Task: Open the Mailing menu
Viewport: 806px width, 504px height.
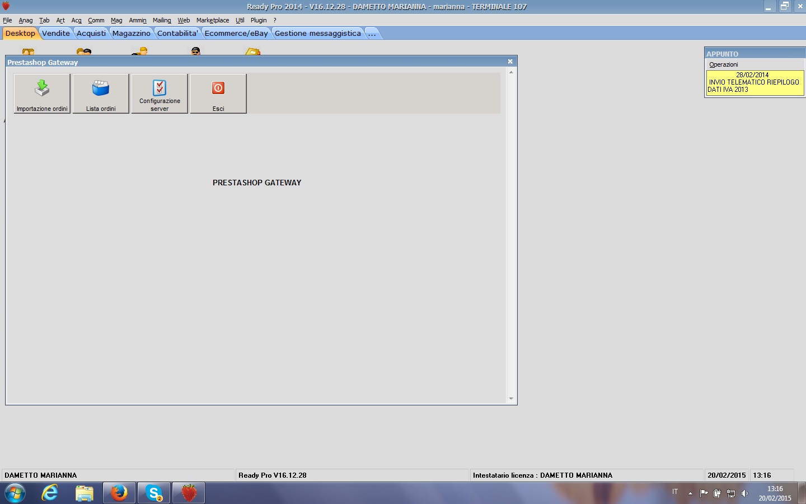Action: pos(162,20)
